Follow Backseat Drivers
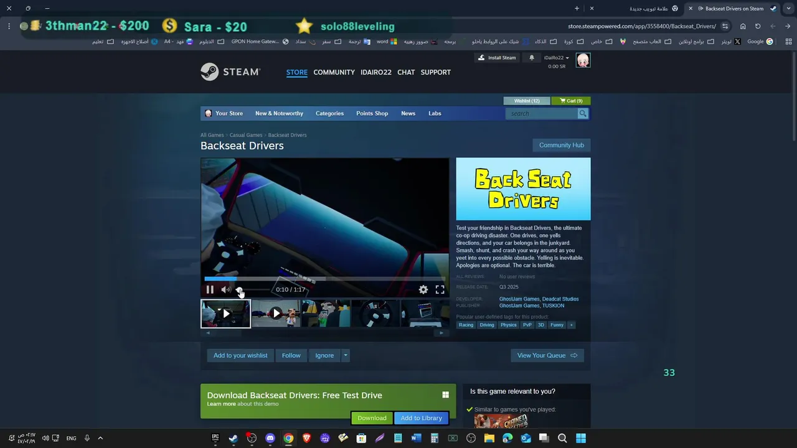Image resolution: width=797 pixels, height=448 pixels. pyautogui.click(x=291, y=355)
